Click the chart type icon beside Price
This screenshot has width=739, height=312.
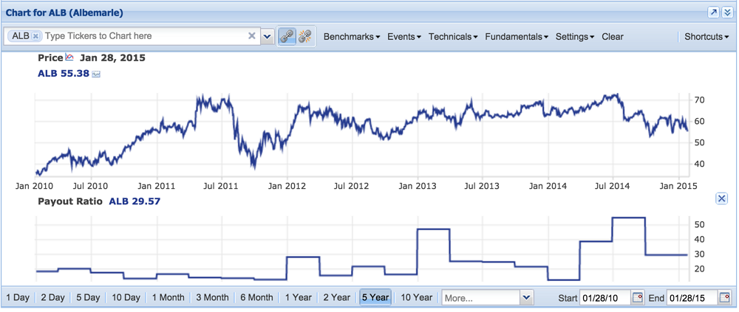pos(69,58)
